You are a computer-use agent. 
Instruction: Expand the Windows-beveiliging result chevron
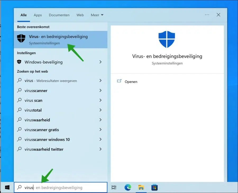coord(100,62)
